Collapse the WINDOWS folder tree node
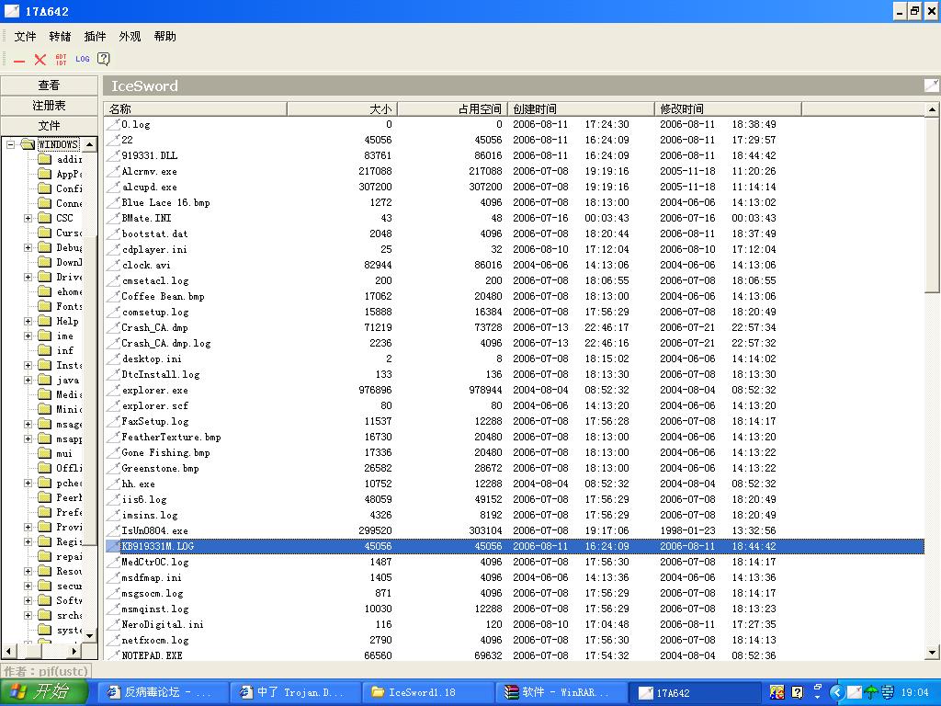The width and height of the screenshot is (941, 706). click(11, 144)
